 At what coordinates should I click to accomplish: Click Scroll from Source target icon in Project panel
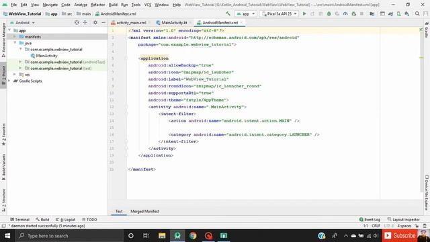coord(77,22)
